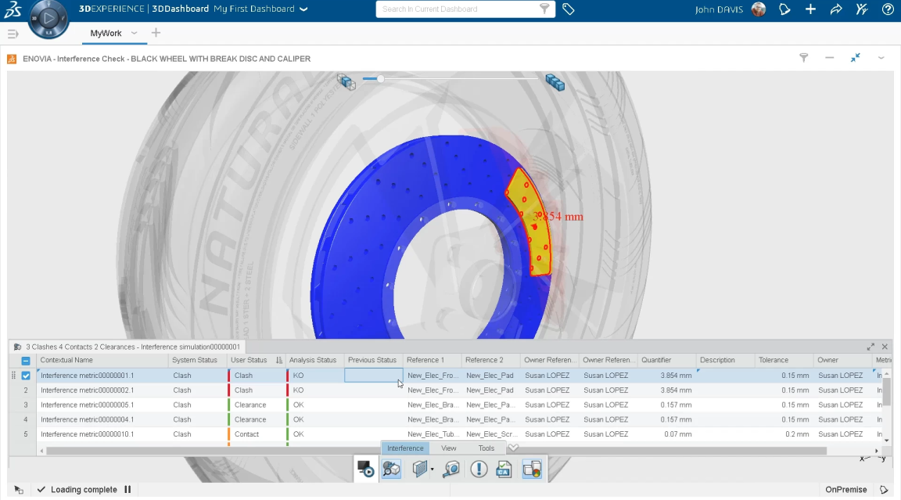Open the measure tool with tape icon
This screenshot has height=500, width=901.
point(451,469)
